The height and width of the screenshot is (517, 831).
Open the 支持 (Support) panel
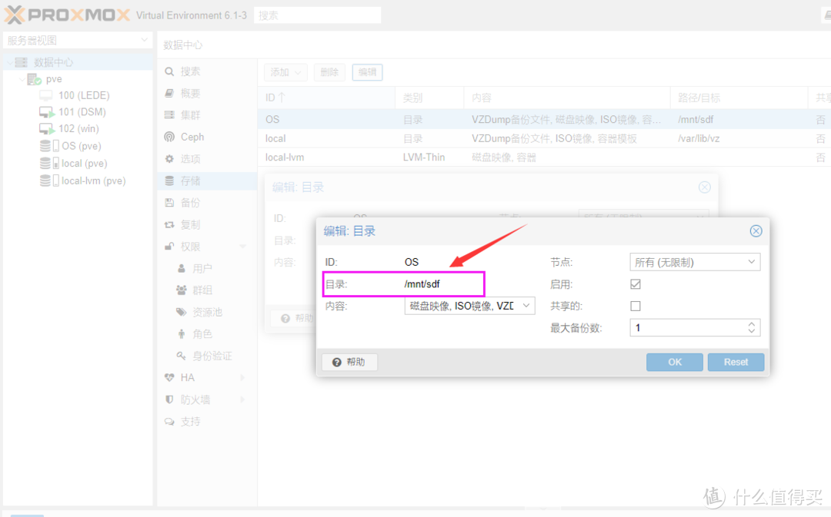coord(189,421)
